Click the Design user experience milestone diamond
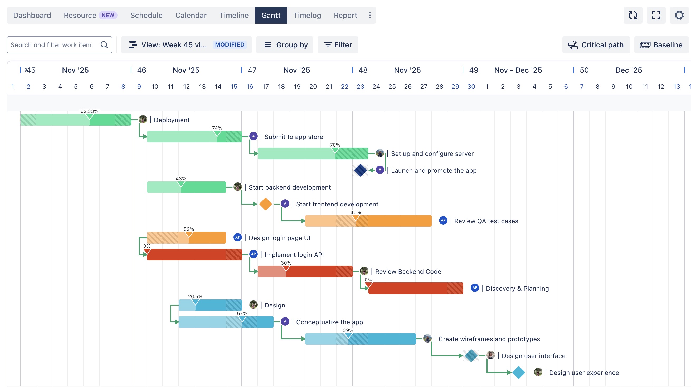The width and height of the screenshot is (691, 387). click(x=519, y=373)
